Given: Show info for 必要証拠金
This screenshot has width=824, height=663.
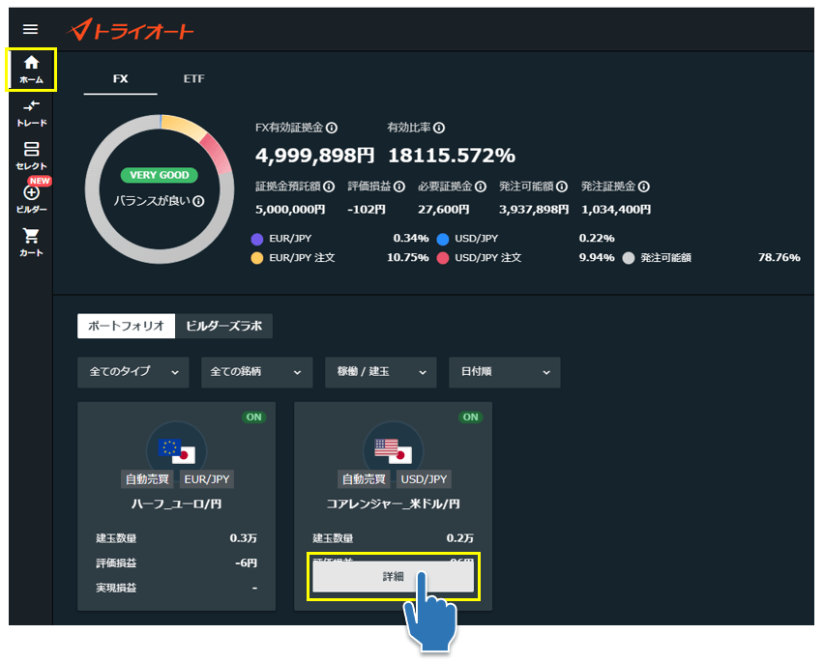Looking at the screenshot, I should pos(481,187).
